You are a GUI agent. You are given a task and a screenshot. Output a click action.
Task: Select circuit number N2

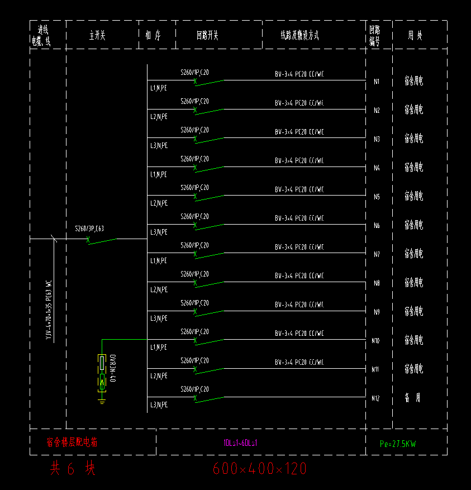click(377, 110)
